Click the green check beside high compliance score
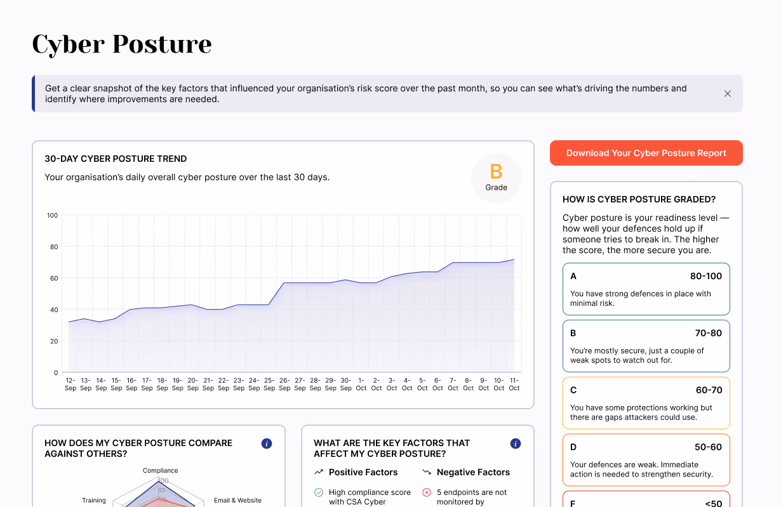 click(317, 492)
